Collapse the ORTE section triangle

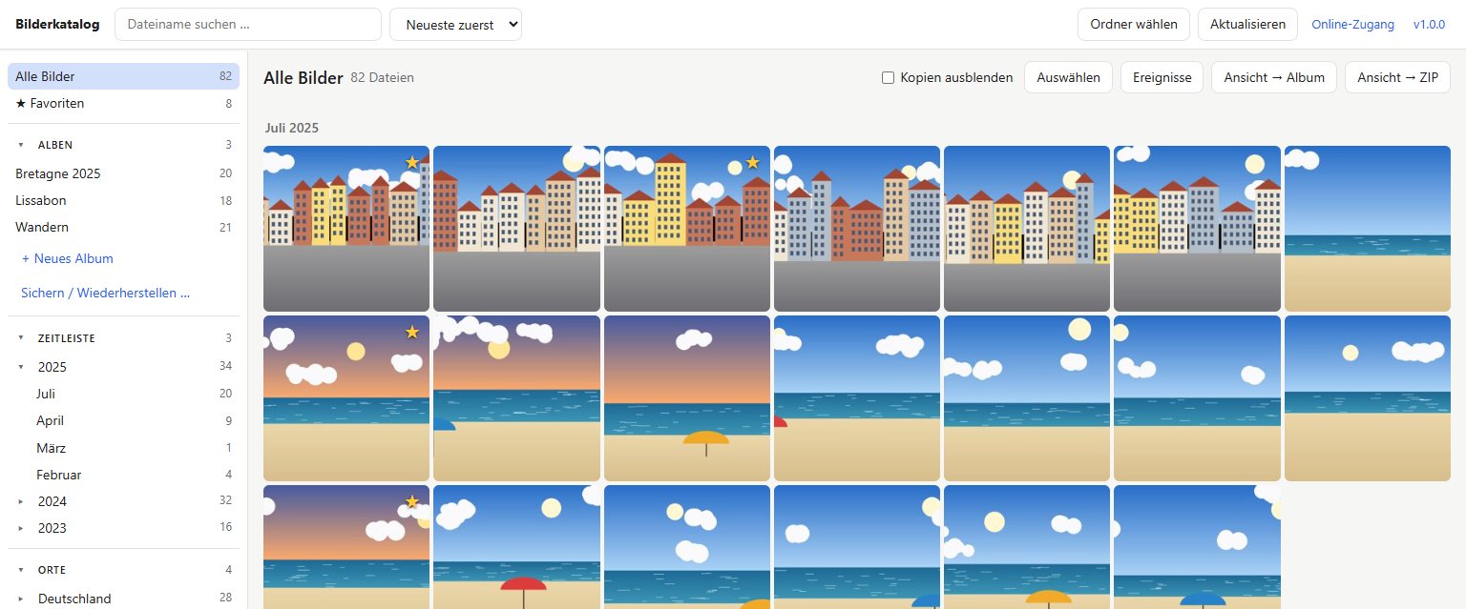click(21, 570)
